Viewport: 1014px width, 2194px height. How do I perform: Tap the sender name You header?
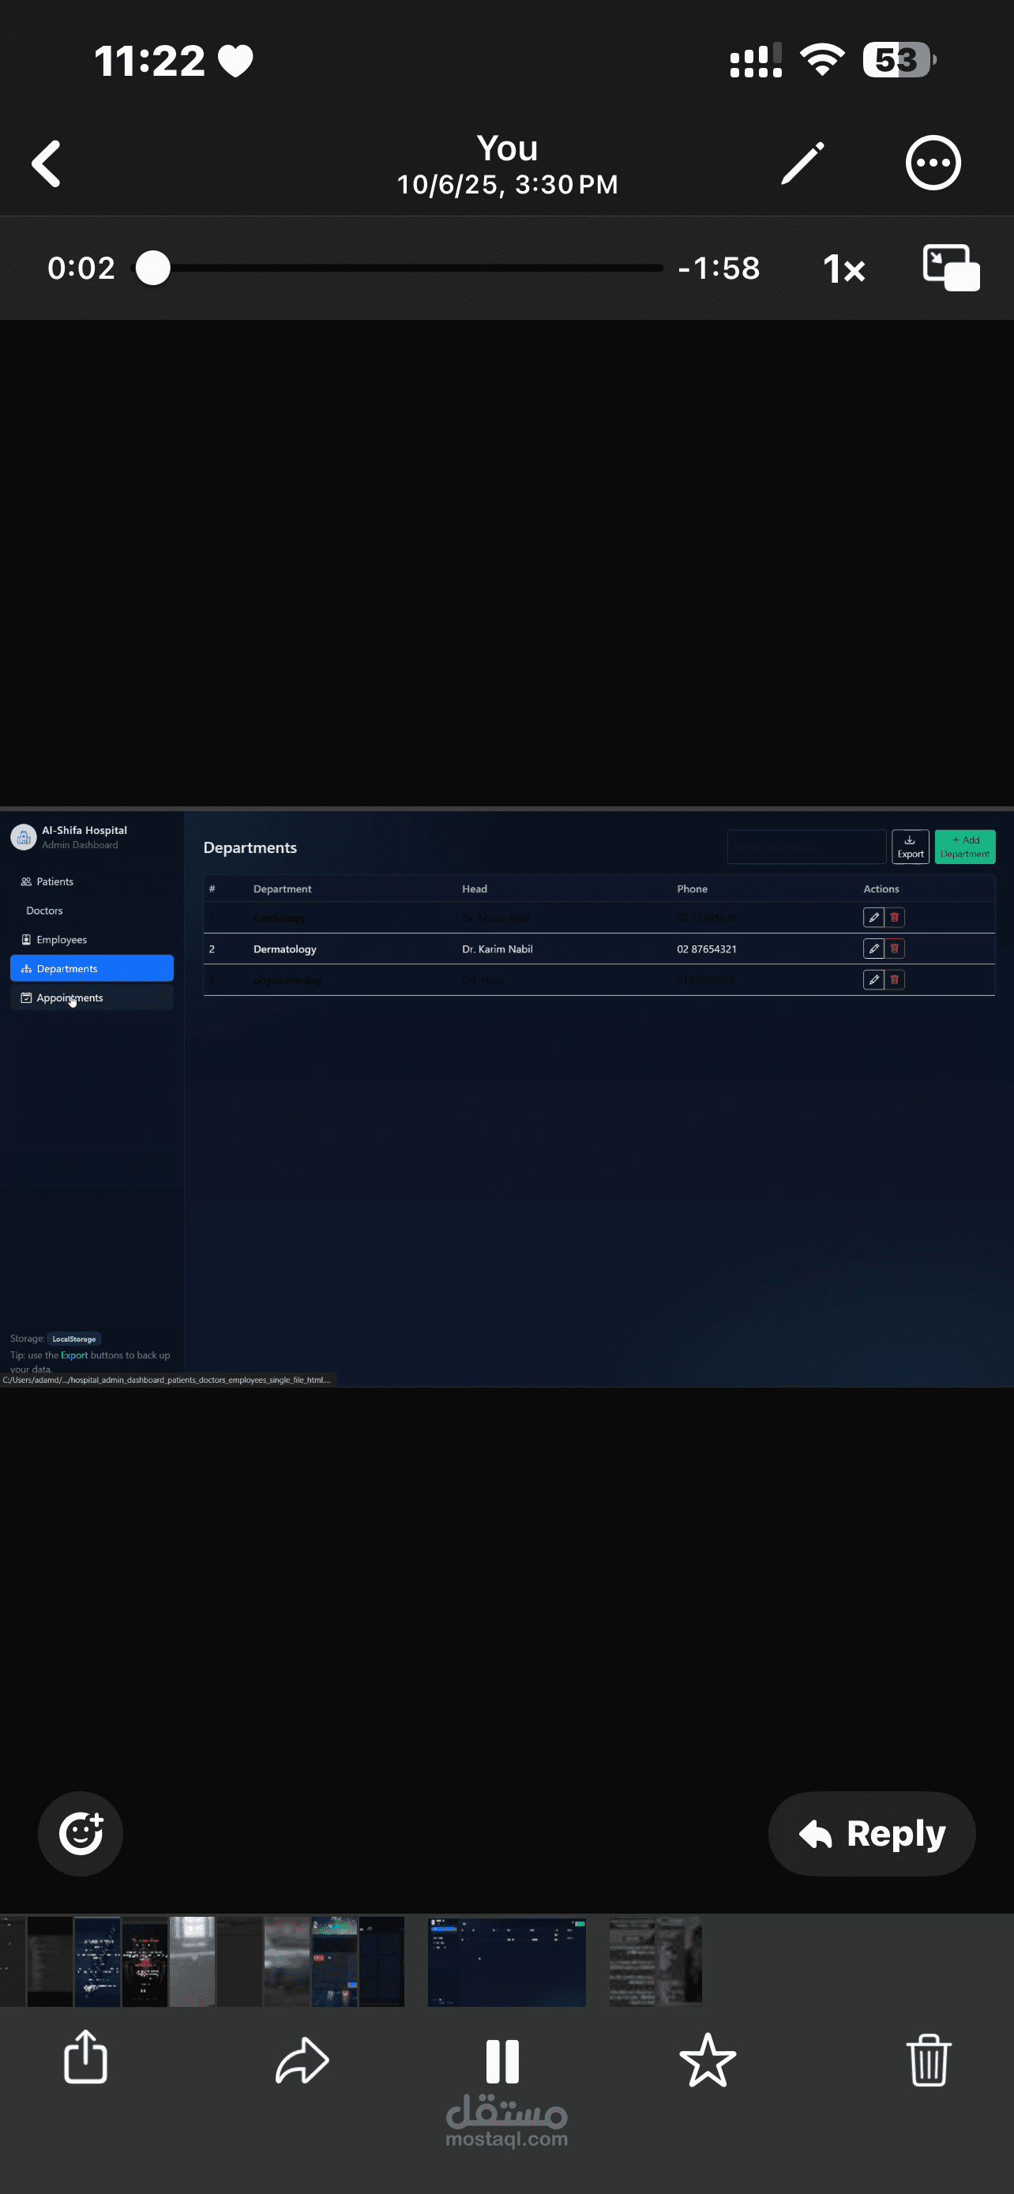point(508,148)
